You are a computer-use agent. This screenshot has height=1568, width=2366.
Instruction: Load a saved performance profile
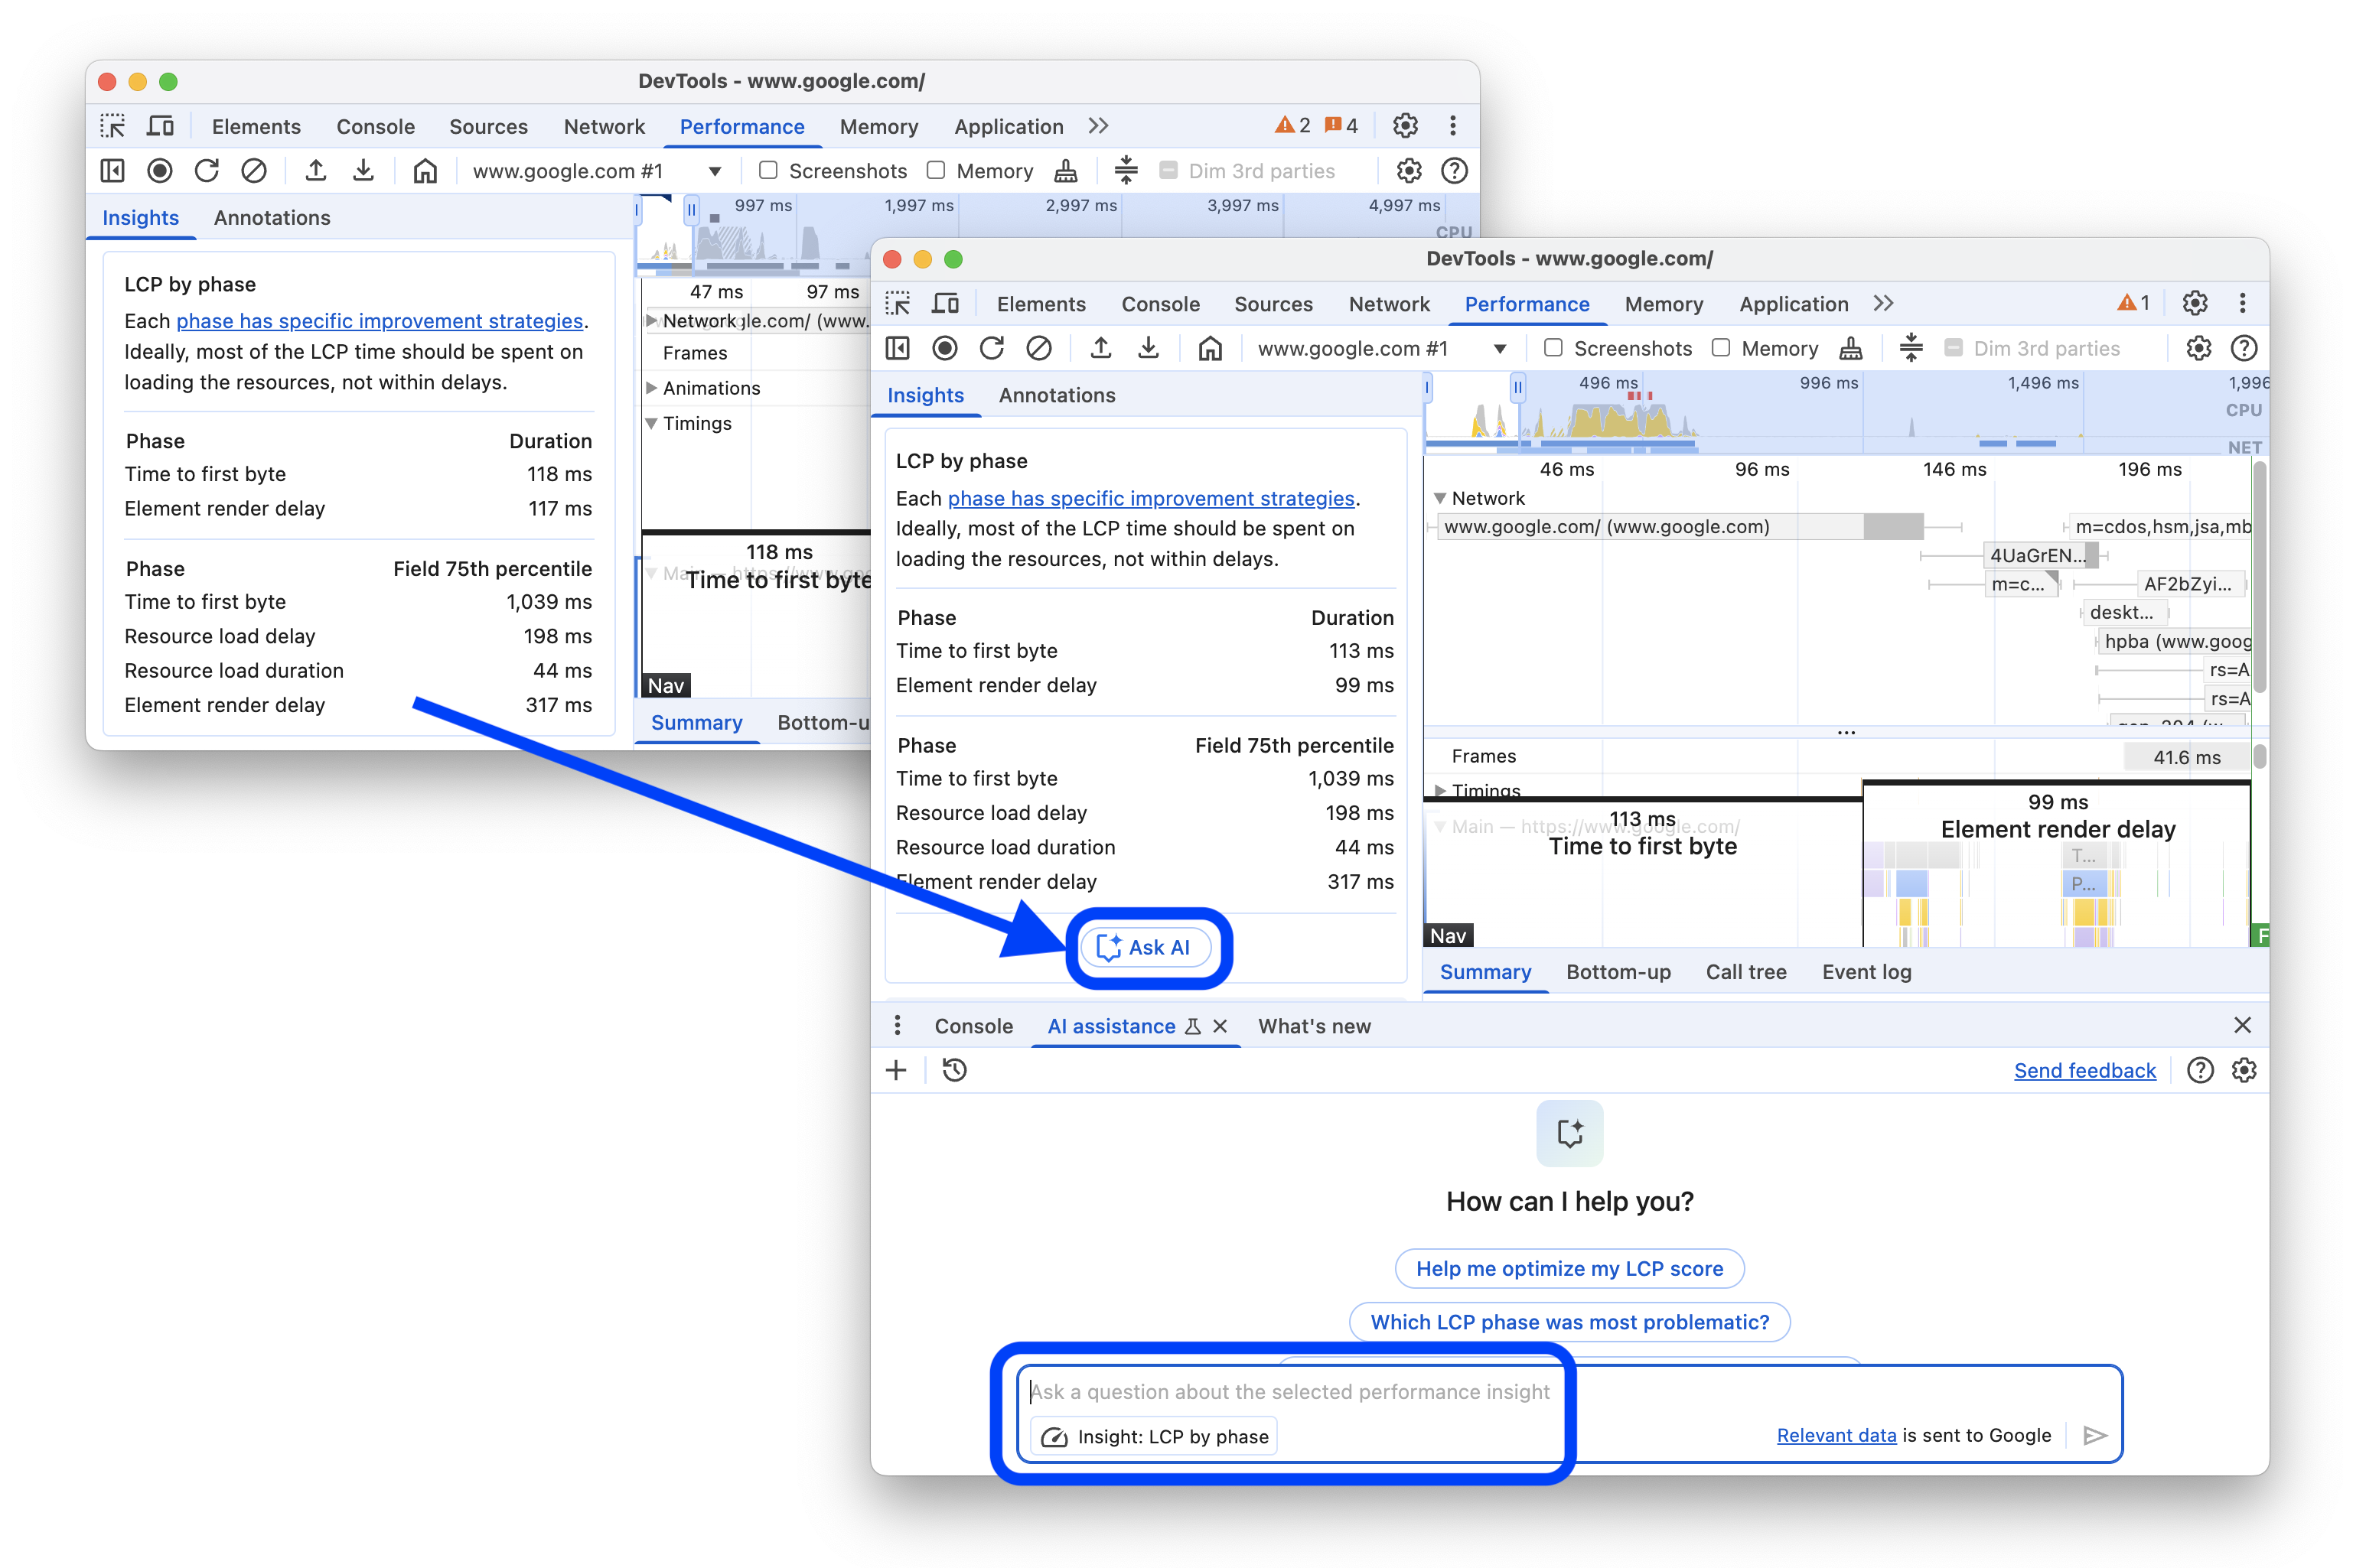click(1100, 348)
